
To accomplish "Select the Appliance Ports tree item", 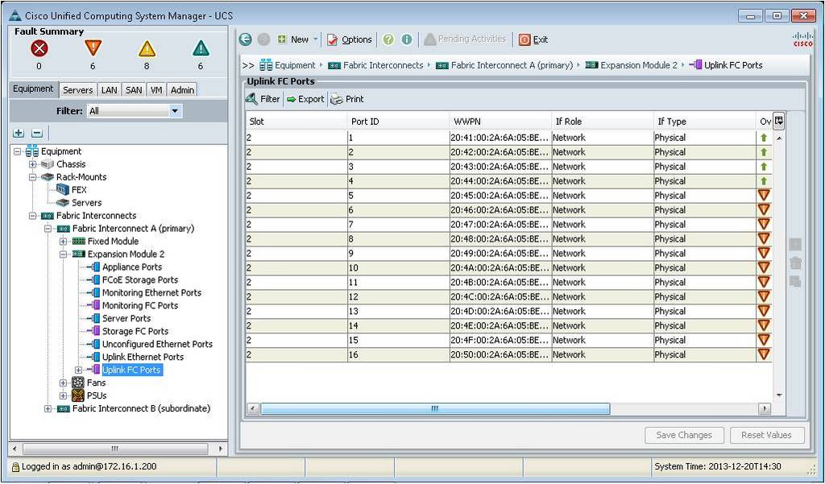I will click(132, 267).
